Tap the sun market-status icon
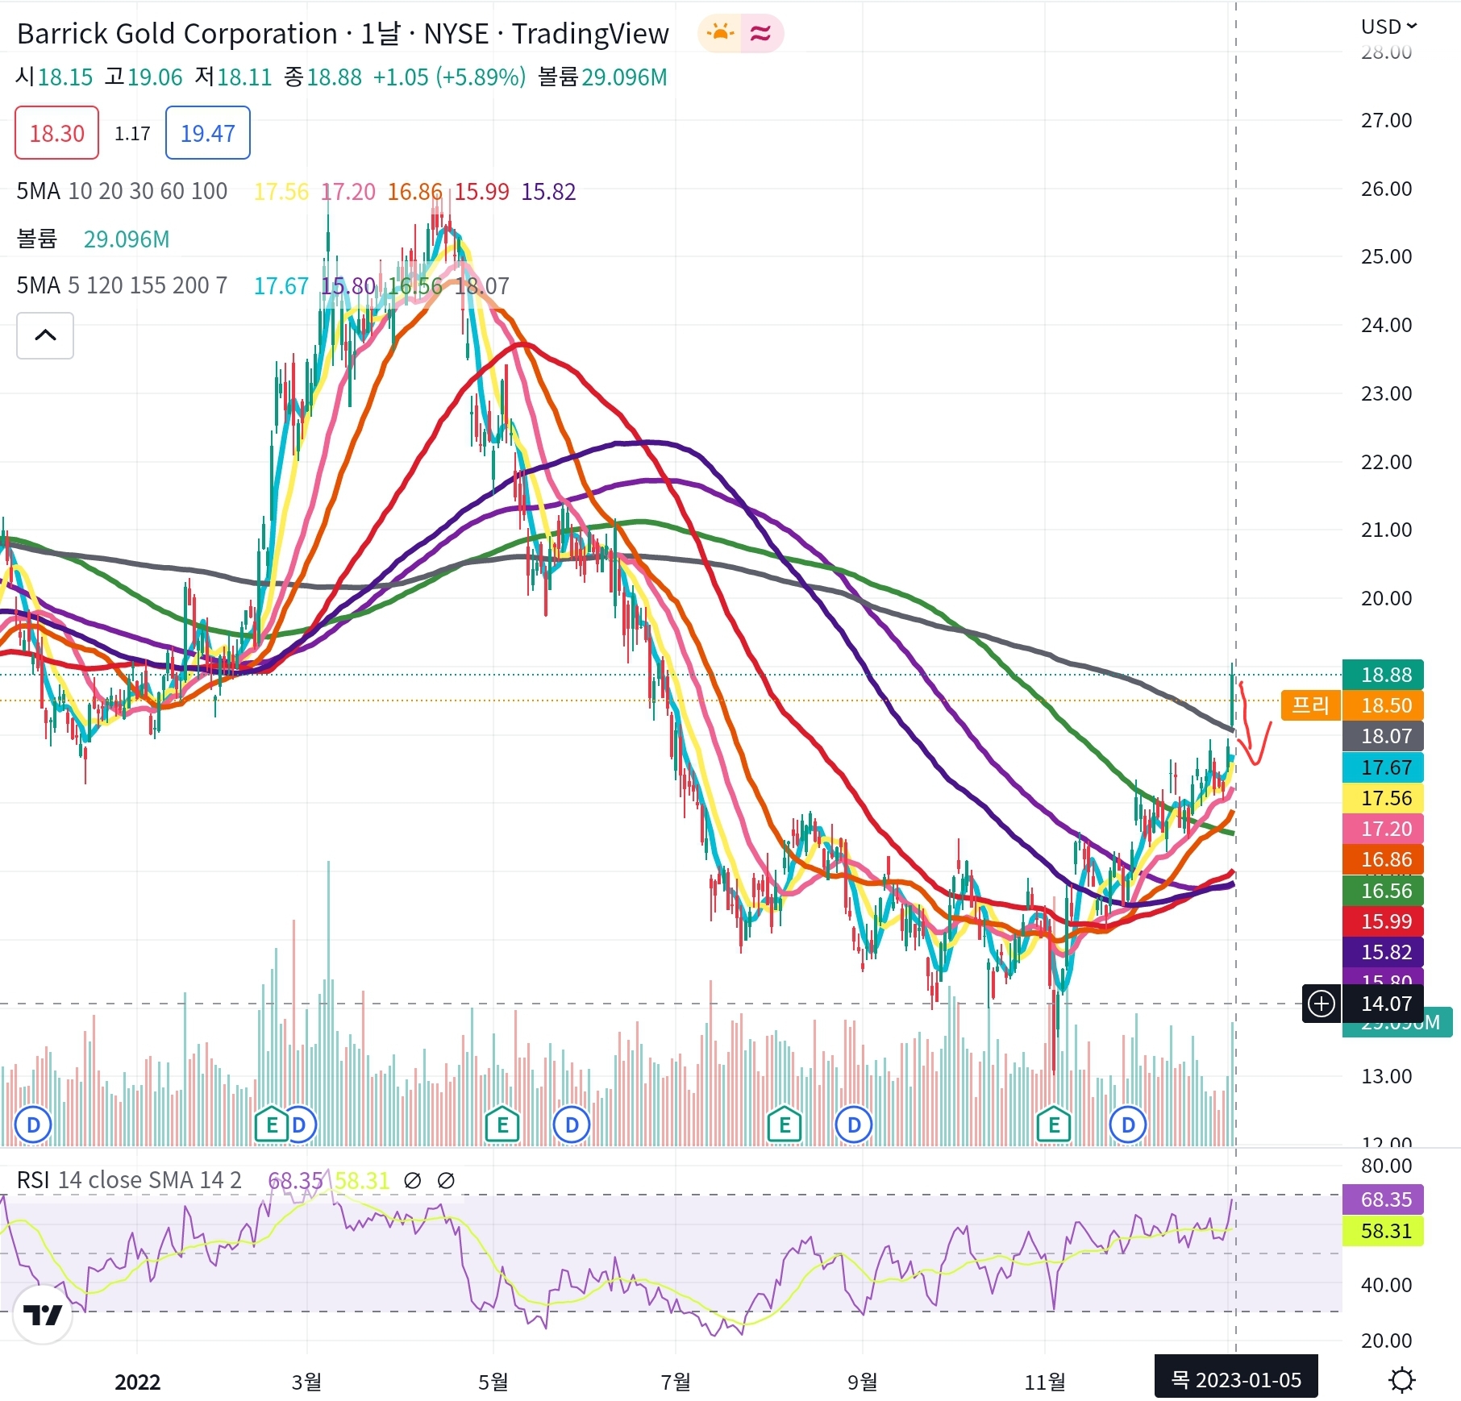 (720, 34)
